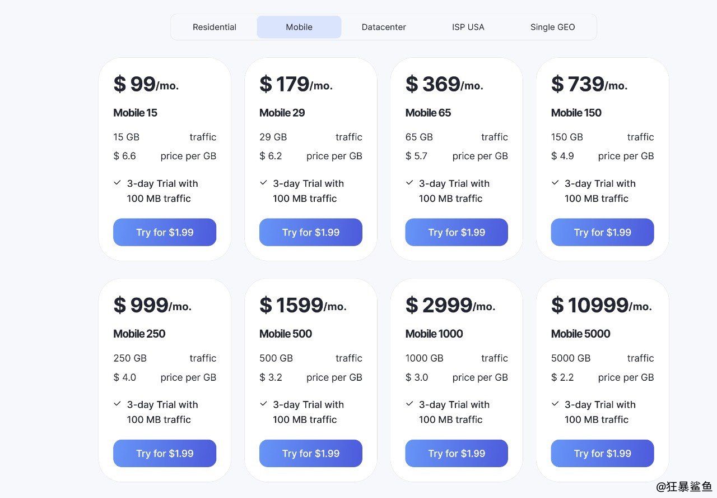Switch to the ISP USA tab
This screenshot has width=717, height=498.
point(468,27)
